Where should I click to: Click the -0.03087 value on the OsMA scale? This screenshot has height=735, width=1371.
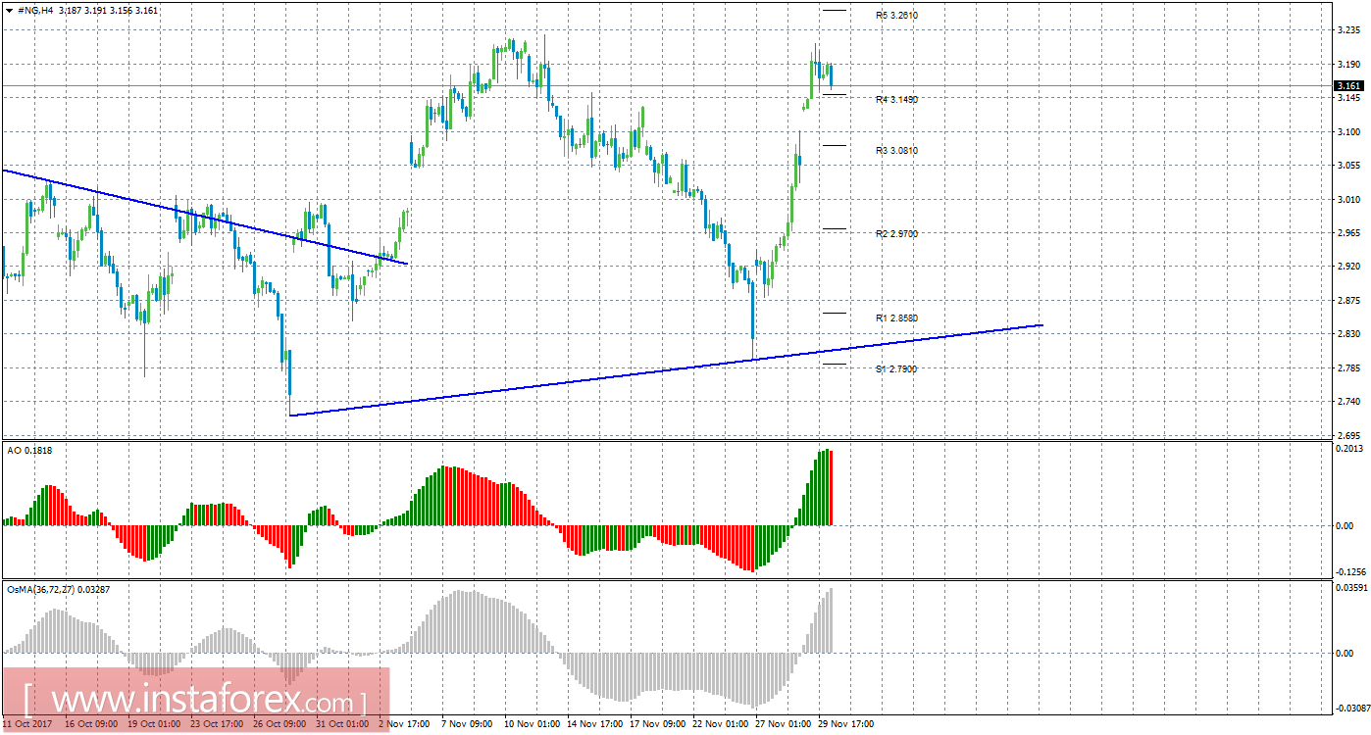(x=1351, y=708)
